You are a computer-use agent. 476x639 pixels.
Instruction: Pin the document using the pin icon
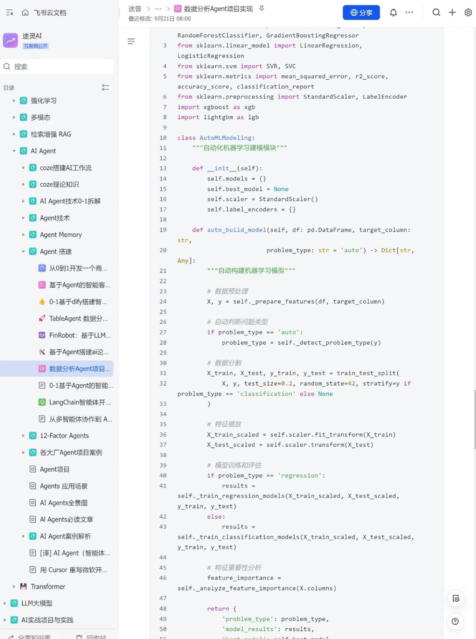(262, 9)
